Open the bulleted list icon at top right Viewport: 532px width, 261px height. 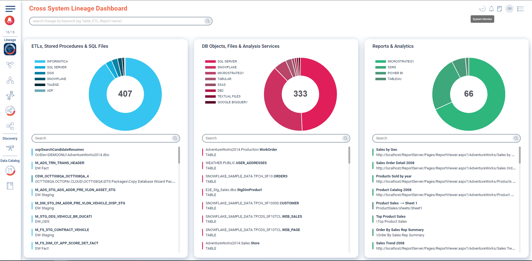(x=520, y=9)
